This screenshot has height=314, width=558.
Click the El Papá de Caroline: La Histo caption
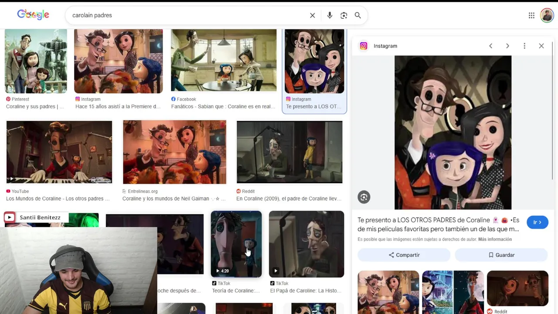pyautogui.click(x=306, y=291)
